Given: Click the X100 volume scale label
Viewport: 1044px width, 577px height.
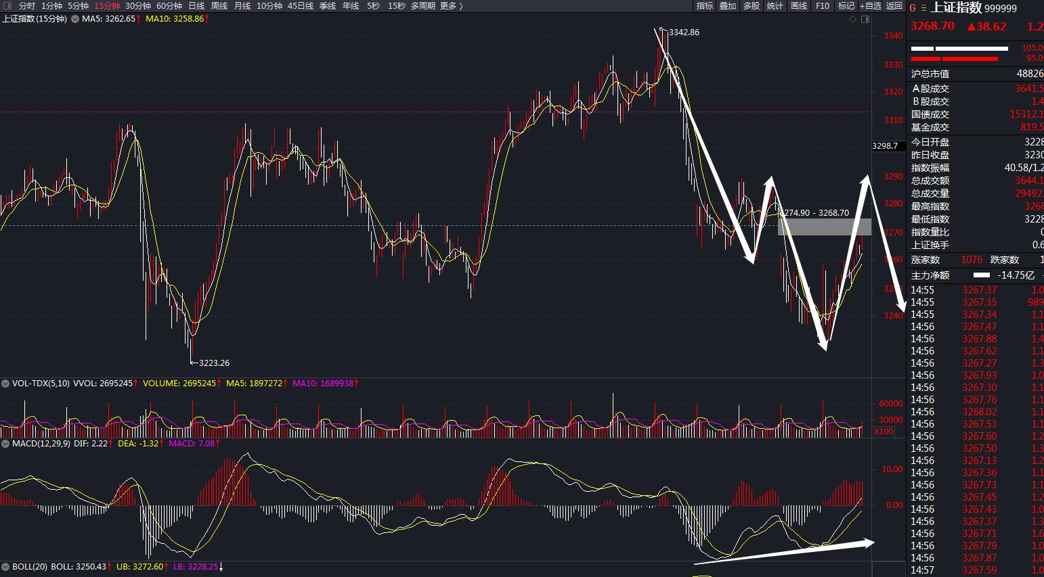Looking at the screenshot, I should tap(884, 432).
